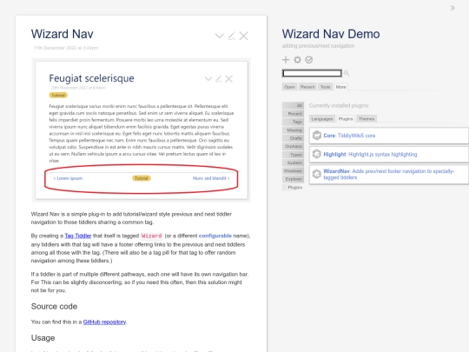Image resolution: width=469 pixels, height=352 pixels.
Task: Open the Orphans vertical tab
Action: pyautogui.click(x=294, y=146)
